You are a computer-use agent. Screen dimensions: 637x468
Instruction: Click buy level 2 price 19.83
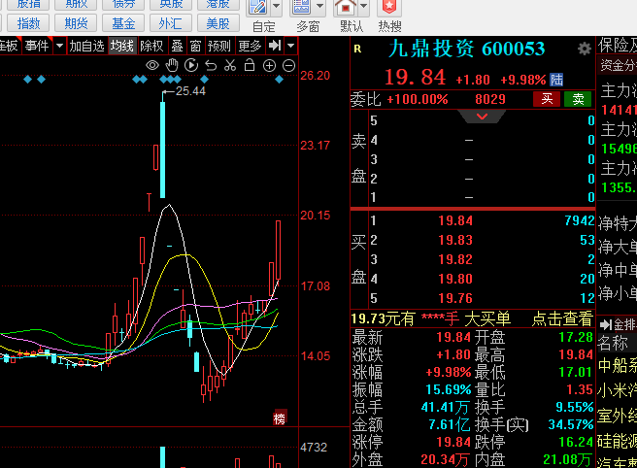(455, 240)
